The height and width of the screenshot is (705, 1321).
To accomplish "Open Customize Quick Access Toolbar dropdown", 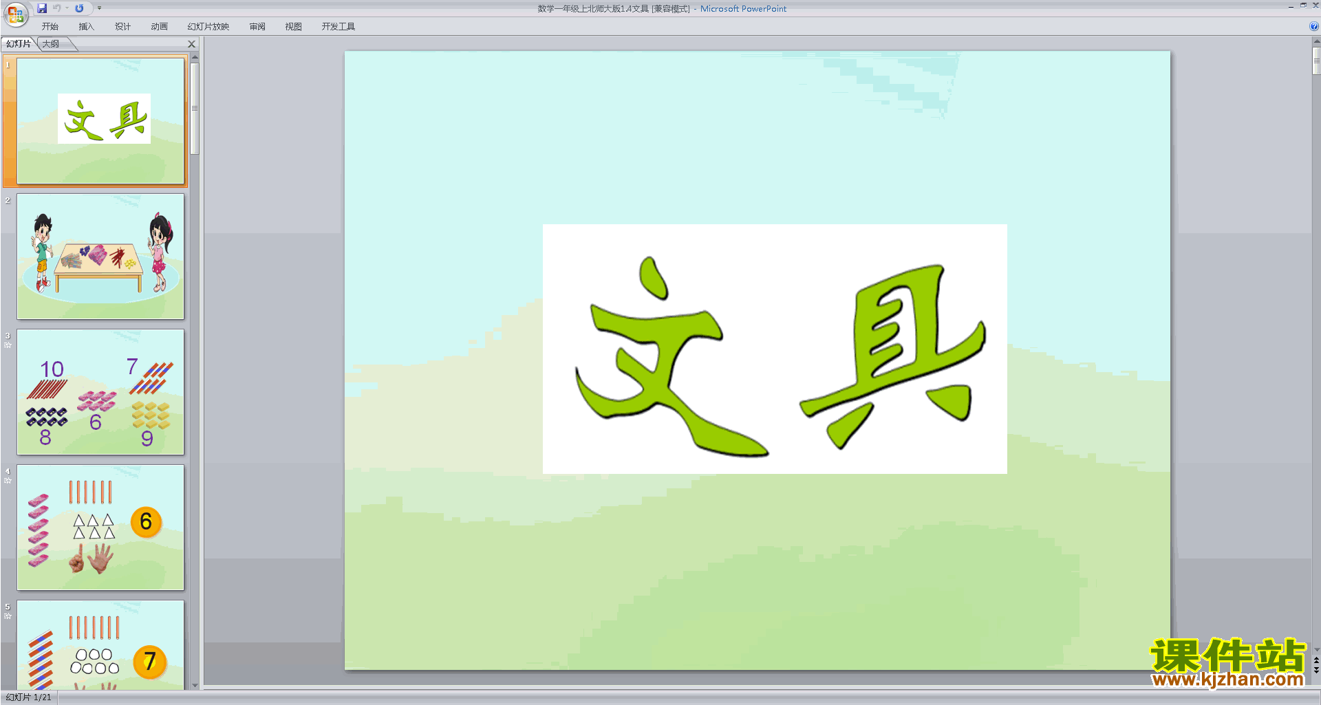I will click(x=99, y=8).
